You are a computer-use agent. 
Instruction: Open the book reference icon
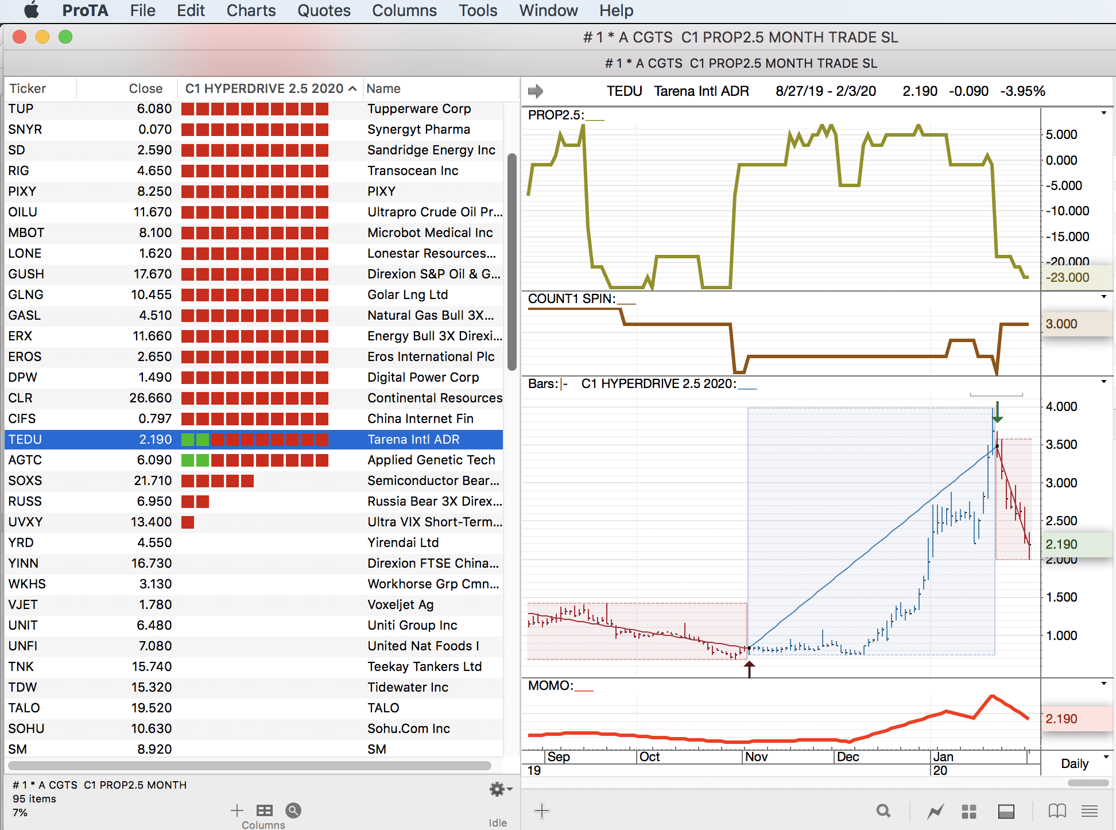coord(1057,810)
